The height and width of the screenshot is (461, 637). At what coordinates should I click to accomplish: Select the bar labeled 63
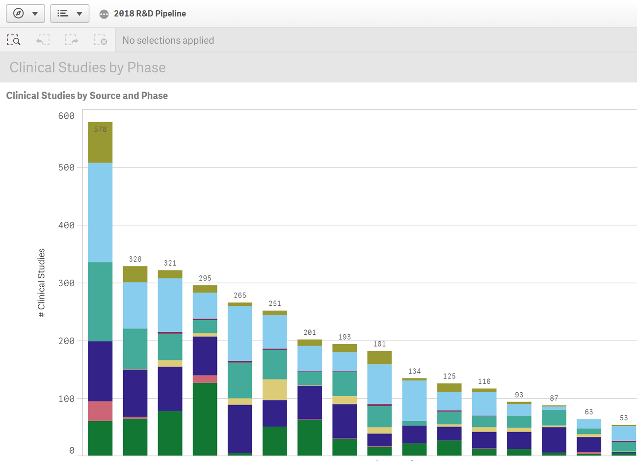[x=589, y=437]
